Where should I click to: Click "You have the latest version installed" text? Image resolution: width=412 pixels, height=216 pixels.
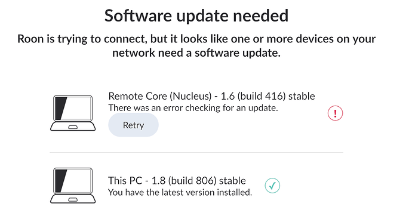(x=180, y=192)
